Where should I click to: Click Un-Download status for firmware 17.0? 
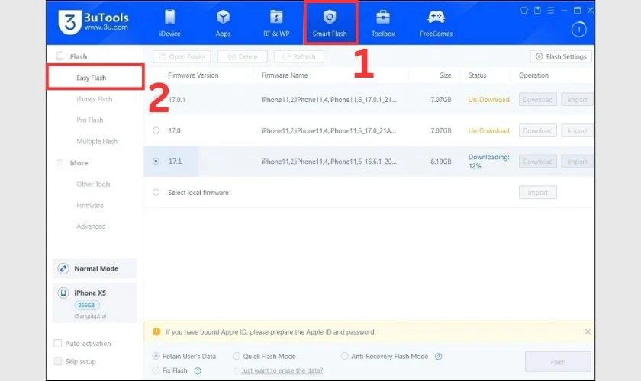[488, 130]
